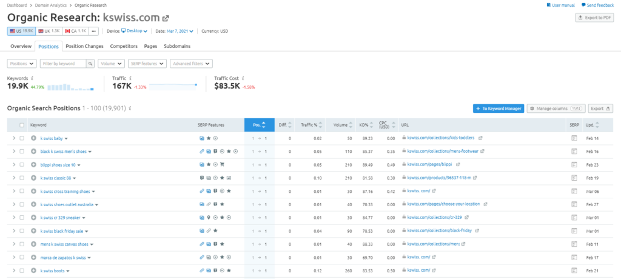
Task: Click star reviews icon in 'k swiss baby' row
Action: (209, 138)
